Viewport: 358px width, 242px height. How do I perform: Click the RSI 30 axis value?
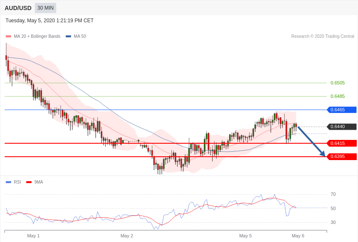click(333, 222)
